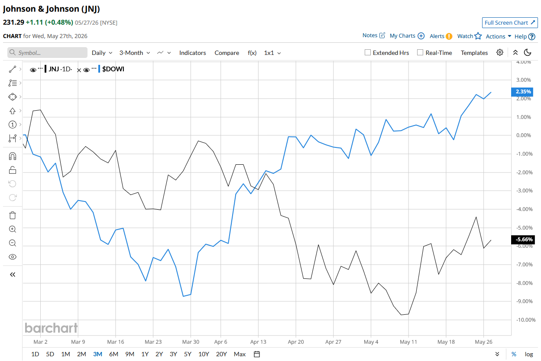Toggle JNJ series visibility eye icon
This screenshot has height=361, width=541.
pyautogui.click(x=33, y=70)
